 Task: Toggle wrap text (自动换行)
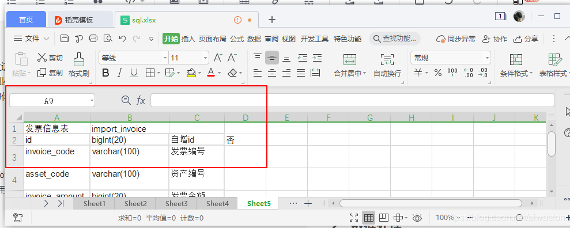(387, 66)
